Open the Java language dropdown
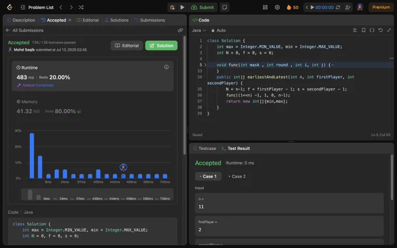Viewport: 397px width, 248px height. pos(198,30)
